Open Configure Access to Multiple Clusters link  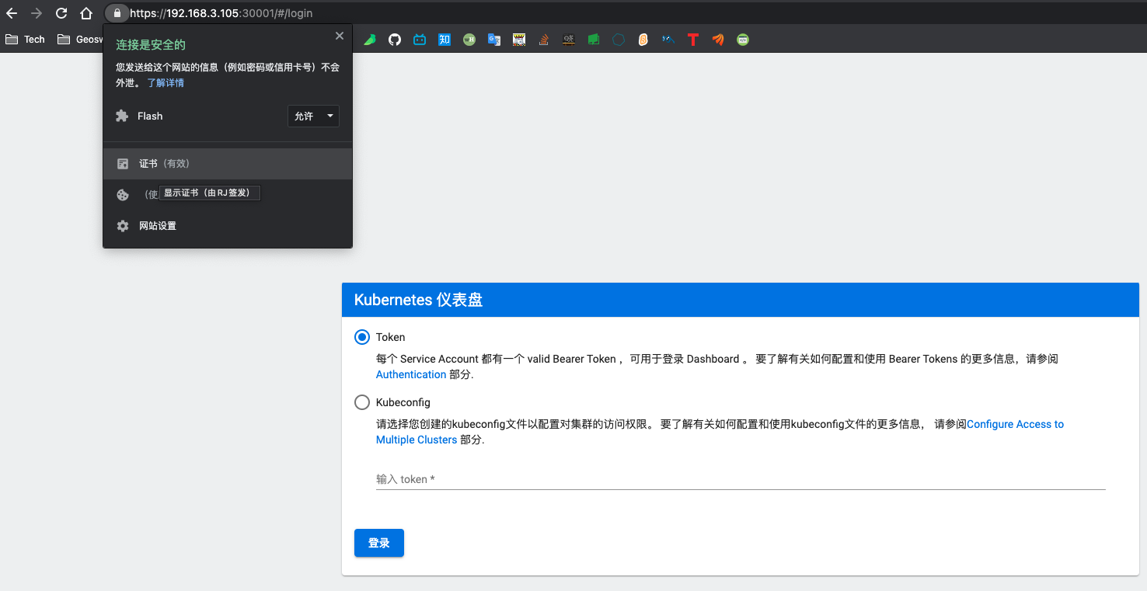(x=720, y=432)
